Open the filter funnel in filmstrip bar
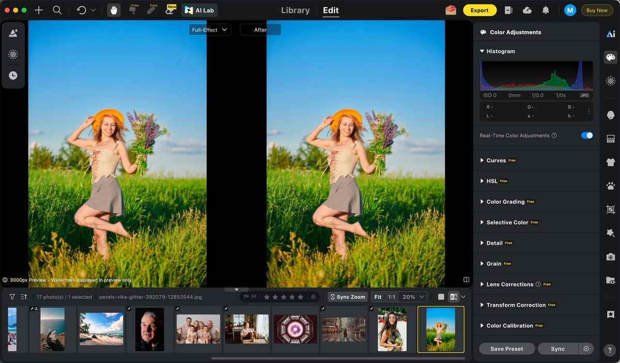This screenshot has width=620, height=363. pos(12,297)
